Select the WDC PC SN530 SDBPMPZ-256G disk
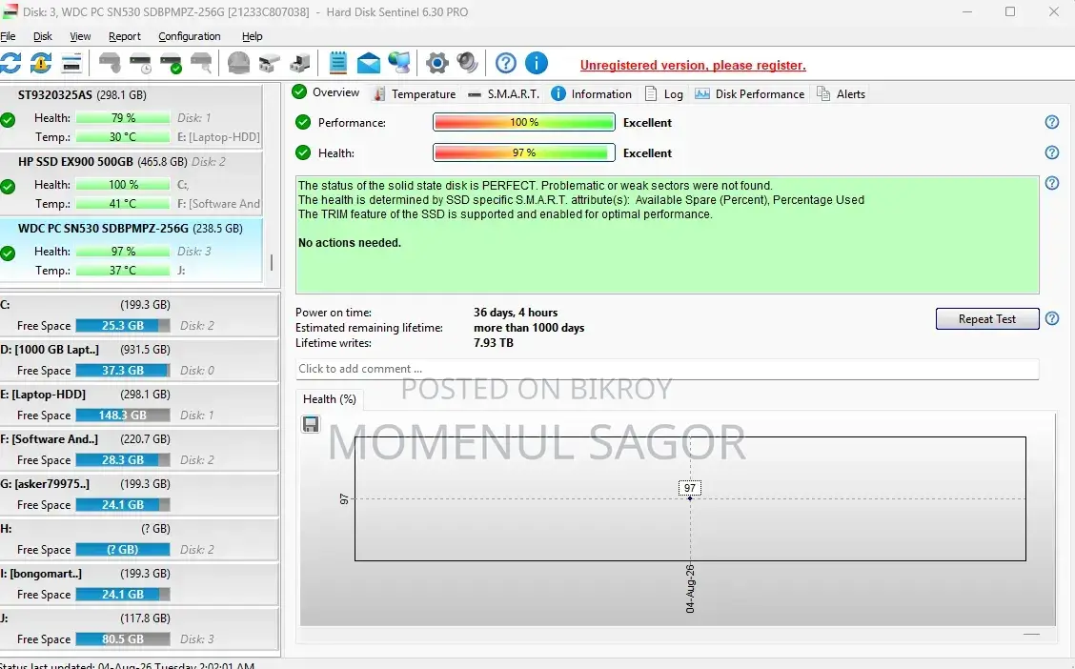Image resolution: width=1075 pixels, height=669 pixels. click(131, 250)
